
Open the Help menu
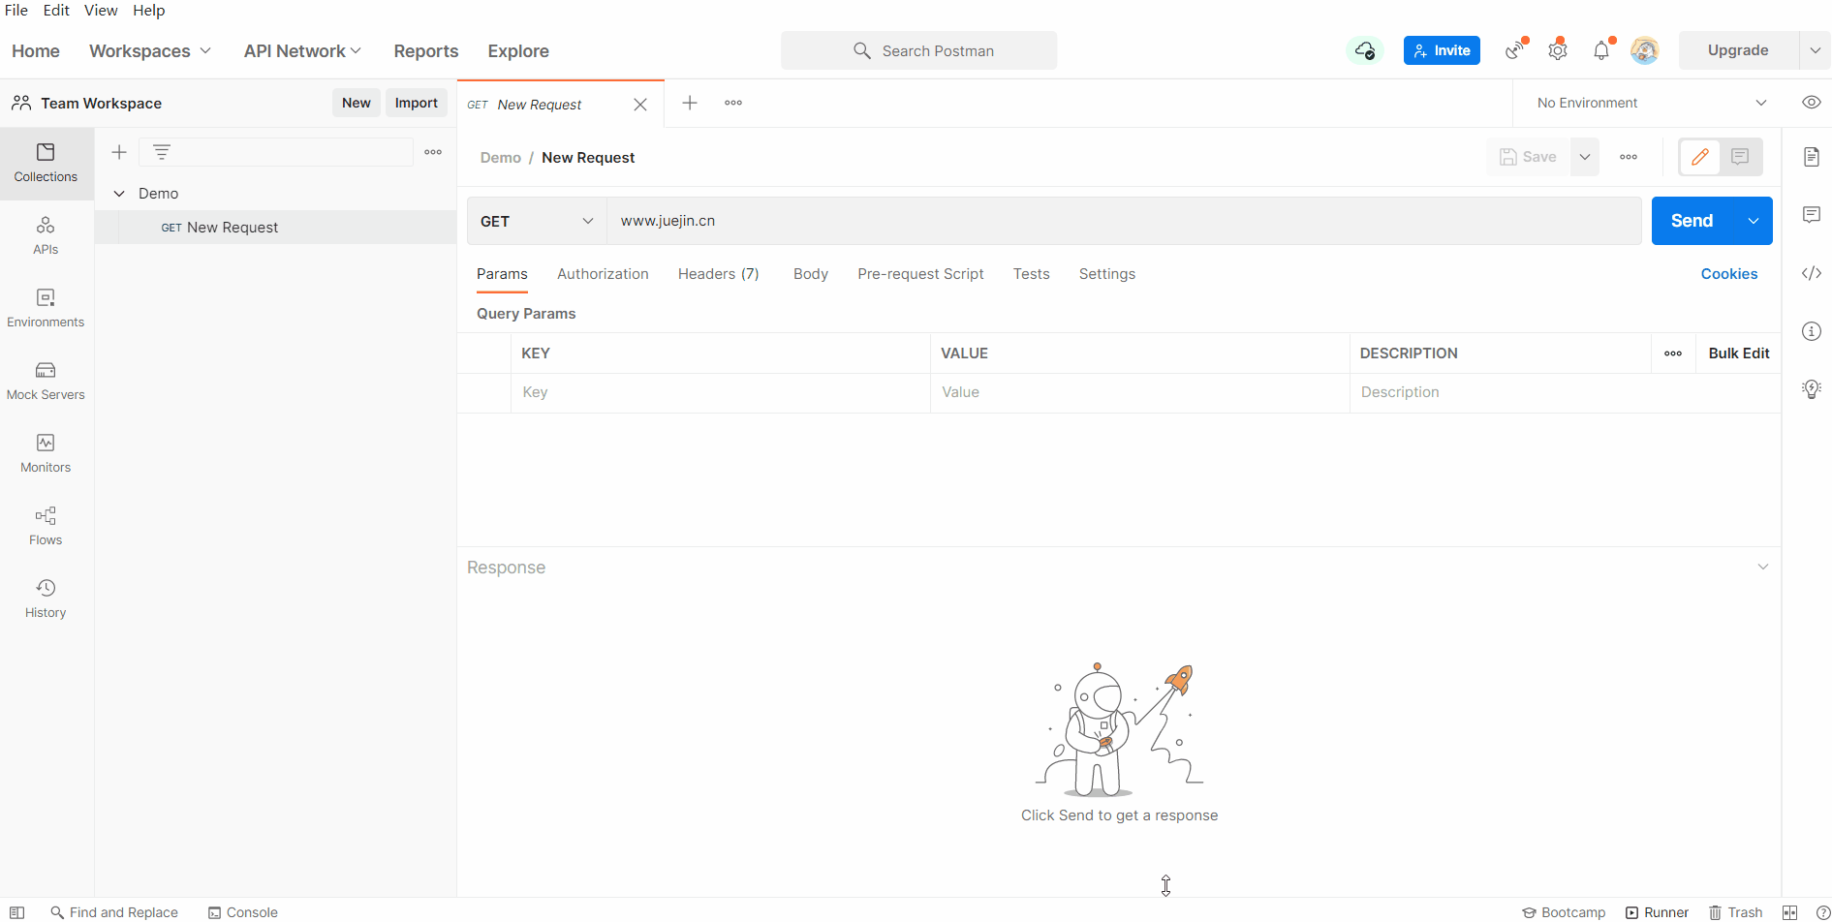[148, 11]
